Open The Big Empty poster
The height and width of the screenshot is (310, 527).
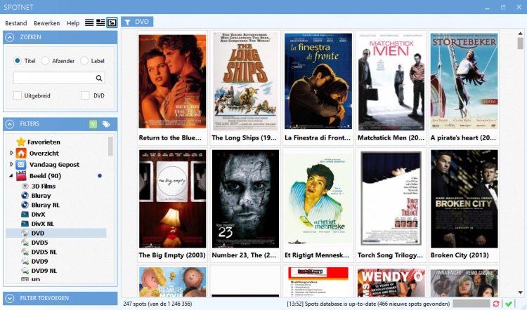(x=172, y=198)
